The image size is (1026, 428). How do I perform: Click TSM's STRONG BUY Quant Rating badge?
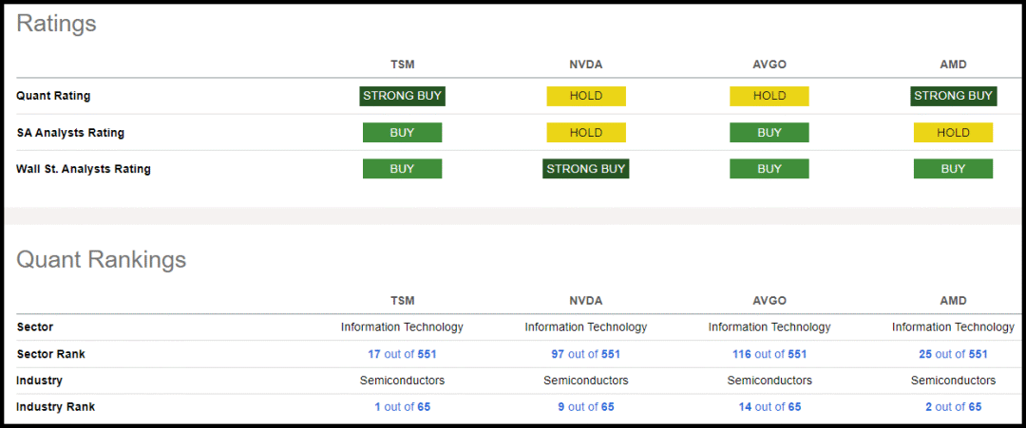[x=403, y=96]
